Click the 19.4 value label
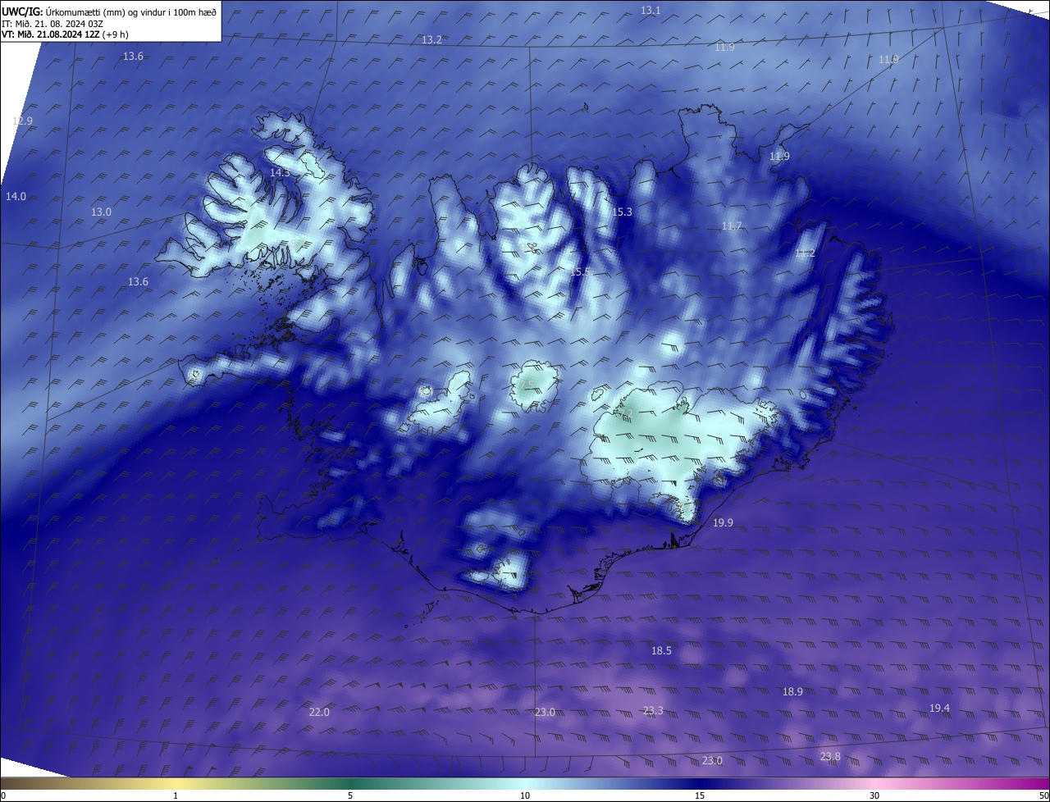The height and width of the screenshot is (802, 1050). click(x=940, y=708)
